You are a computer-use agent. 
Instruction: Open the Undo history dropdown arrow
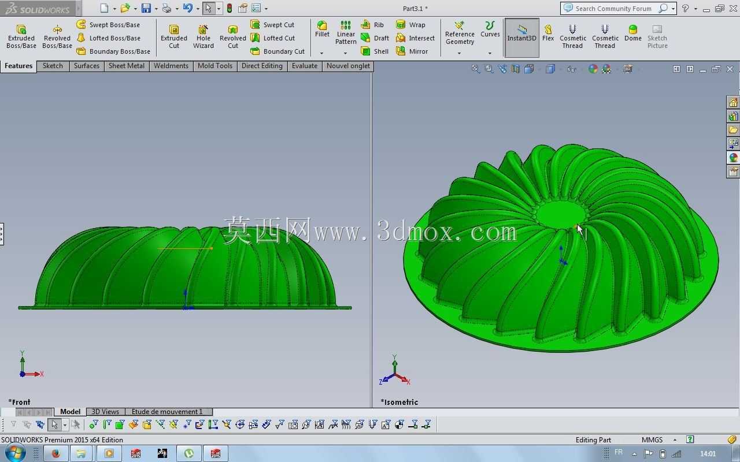pyautogui.click(x=198, y=9)
